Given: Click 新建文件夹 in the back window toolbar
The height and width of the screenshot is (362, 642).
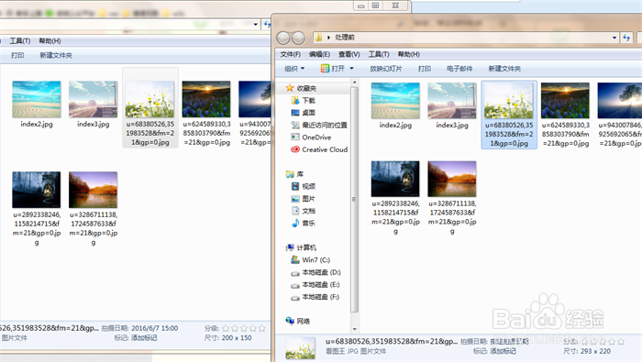Looking at the screenshot, I should tap(56, 55).
